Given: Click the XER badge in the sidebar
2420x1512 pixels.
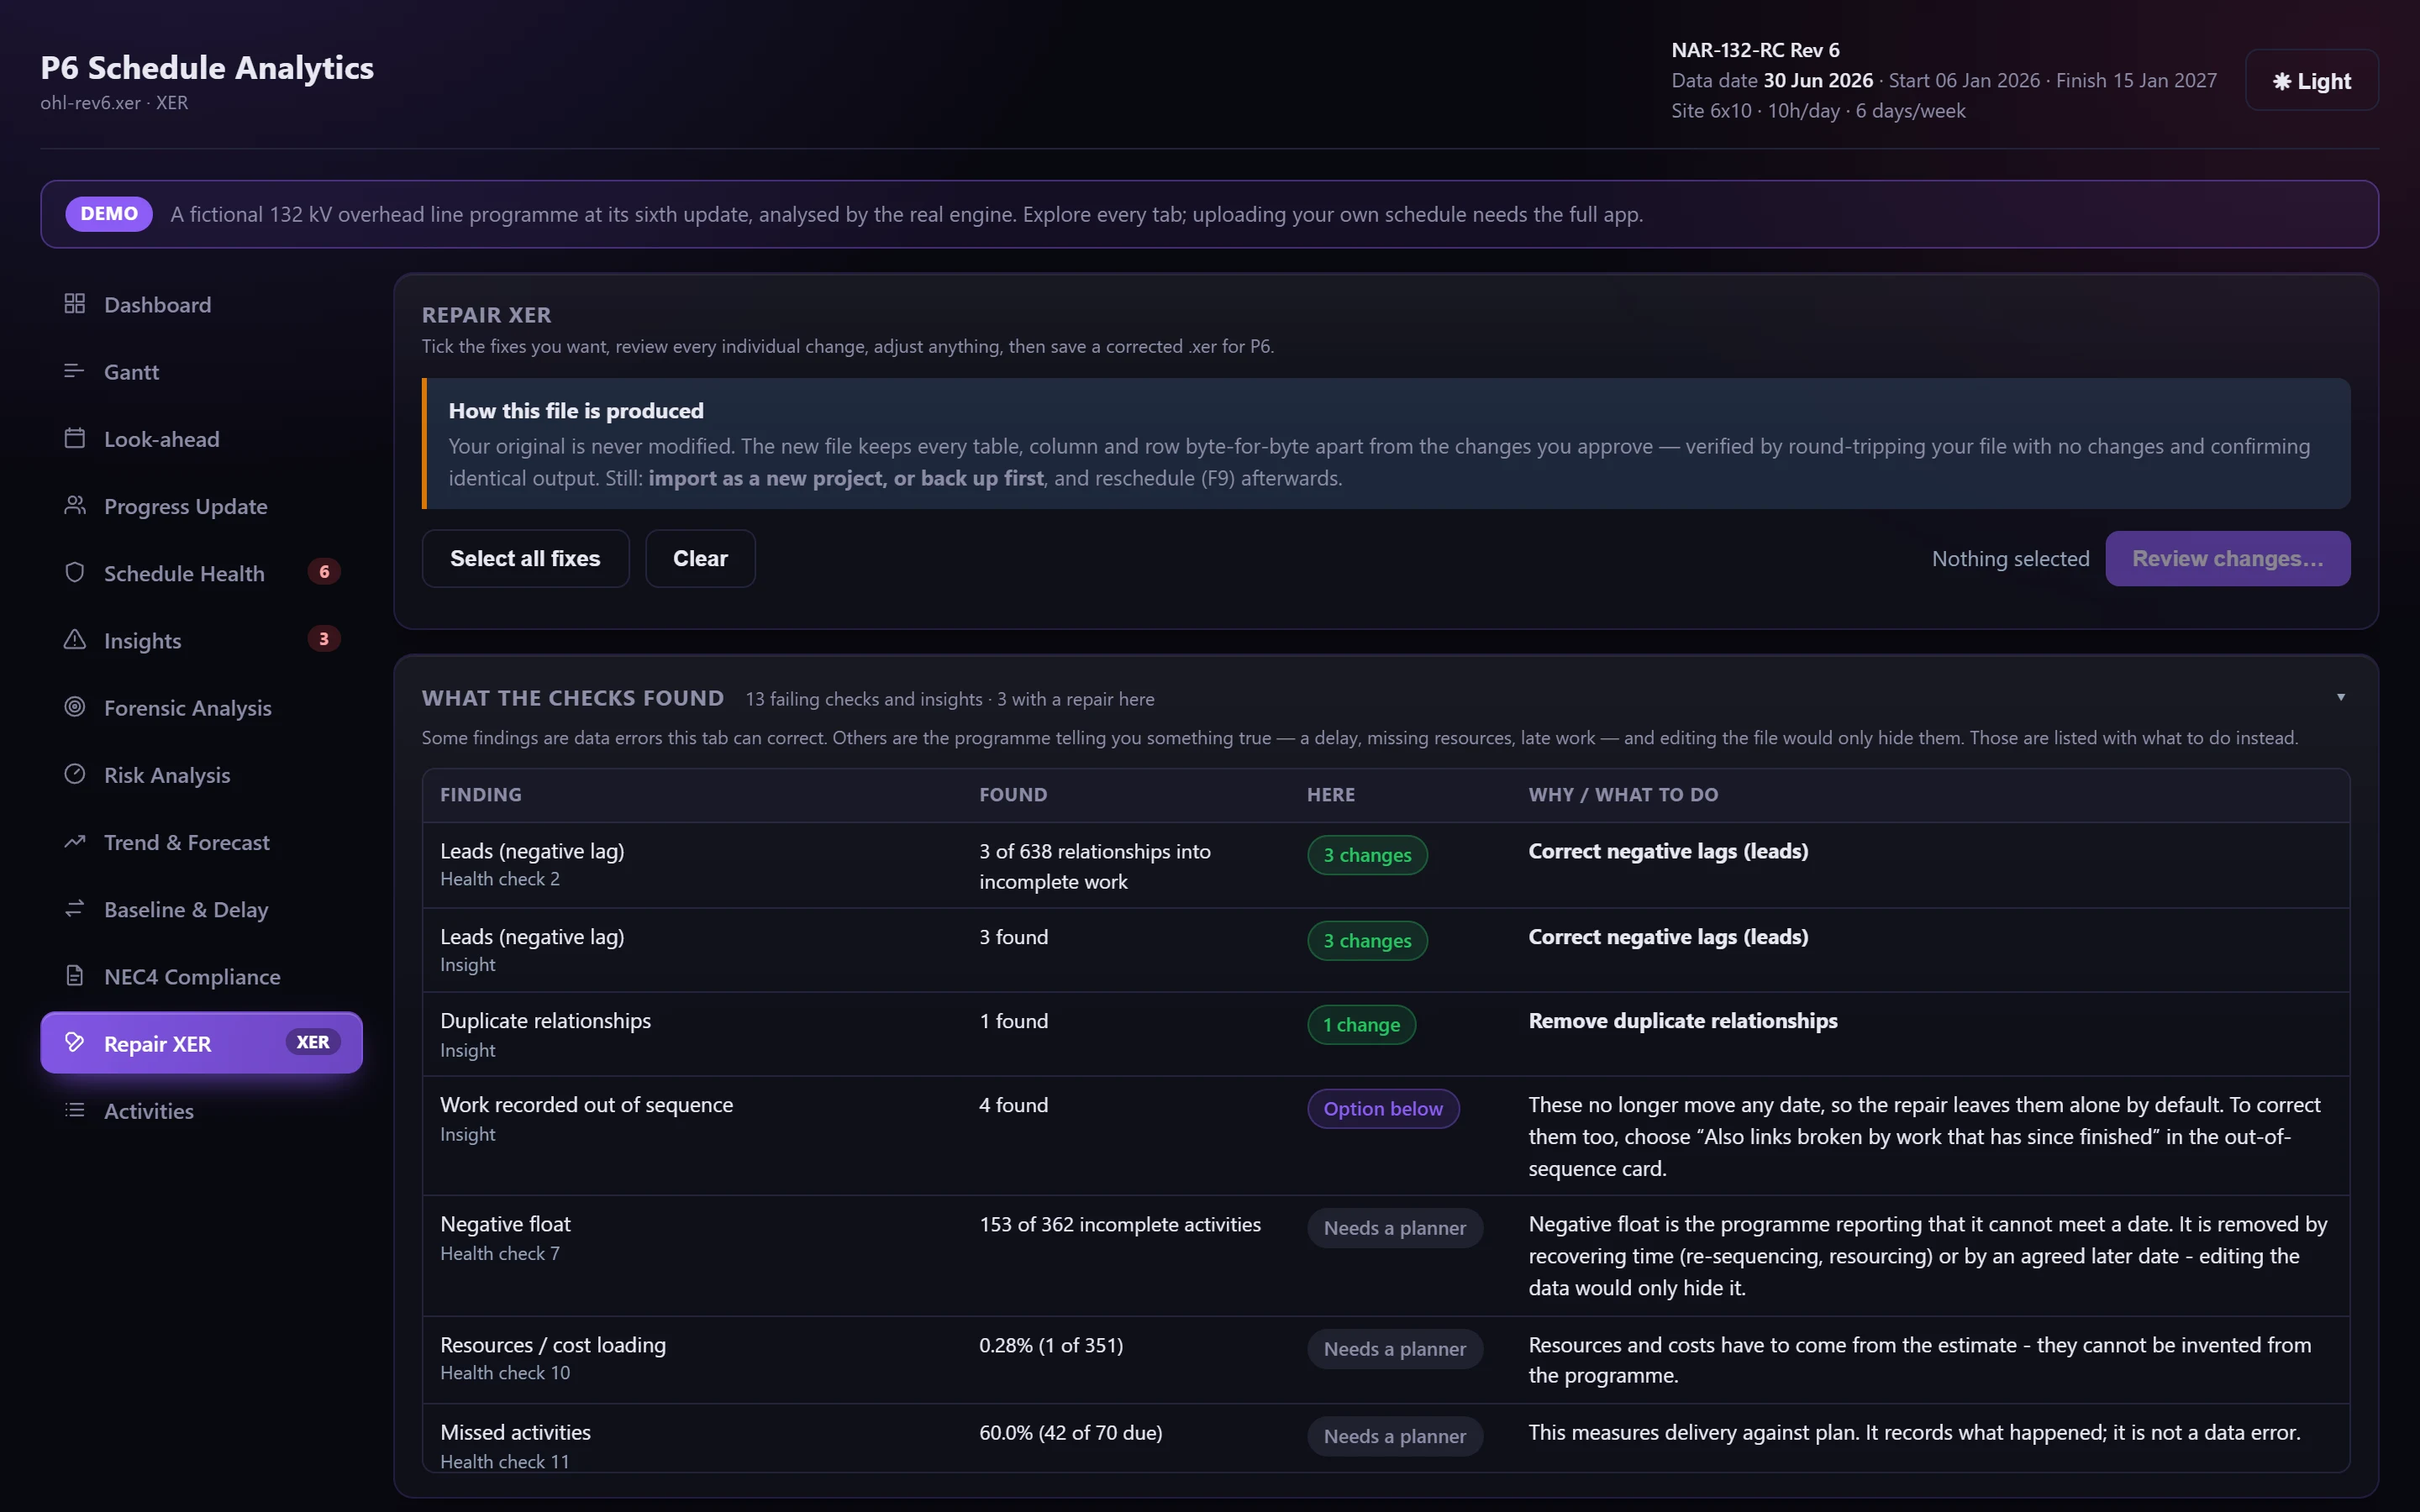Looking at the screenshot, I should pos(313,1042).
